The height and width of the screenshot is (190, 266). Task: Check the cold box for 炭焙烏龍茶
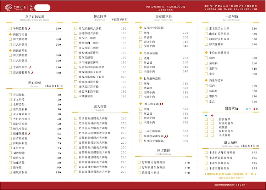[x=206, y=131]
